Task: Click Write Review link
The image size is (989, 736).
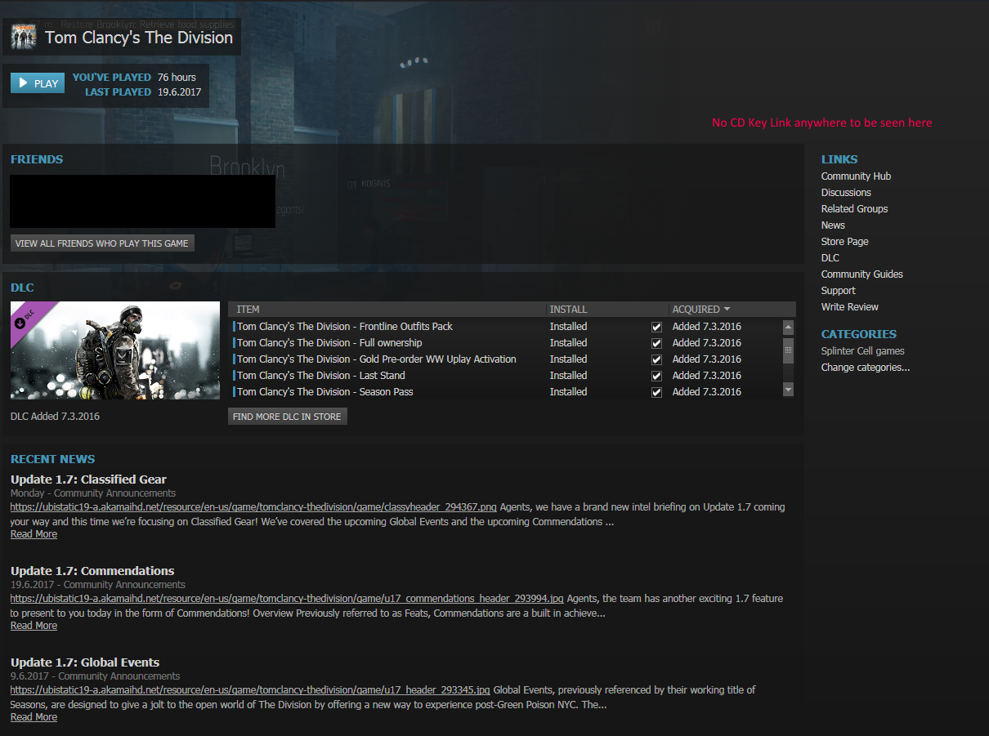Action: [x=850, y=307]
